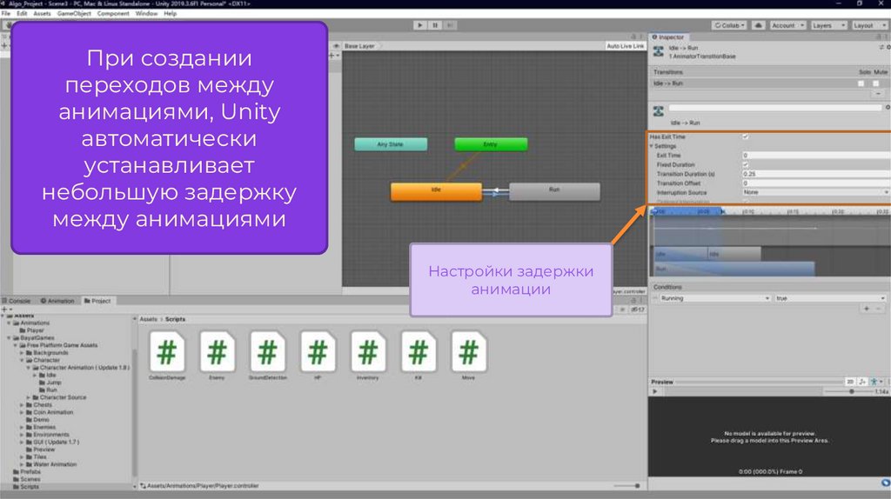This screenshot has height=499, width=891.
Task: Open the Layout dropdown
Action: [x=868, y=26]
